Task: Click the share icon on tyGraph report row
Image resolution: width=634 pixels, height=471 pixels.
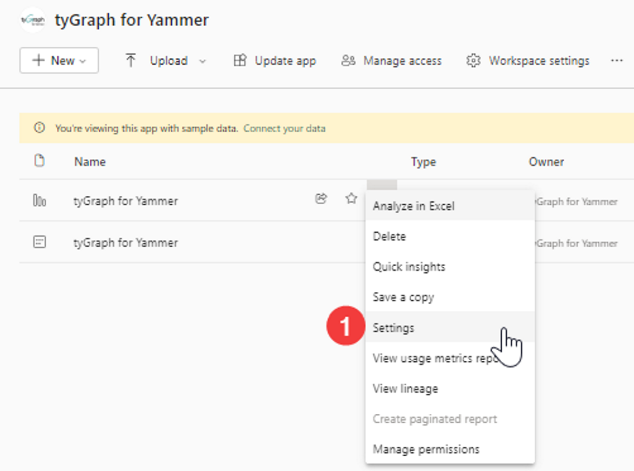Action: (321, 198)
